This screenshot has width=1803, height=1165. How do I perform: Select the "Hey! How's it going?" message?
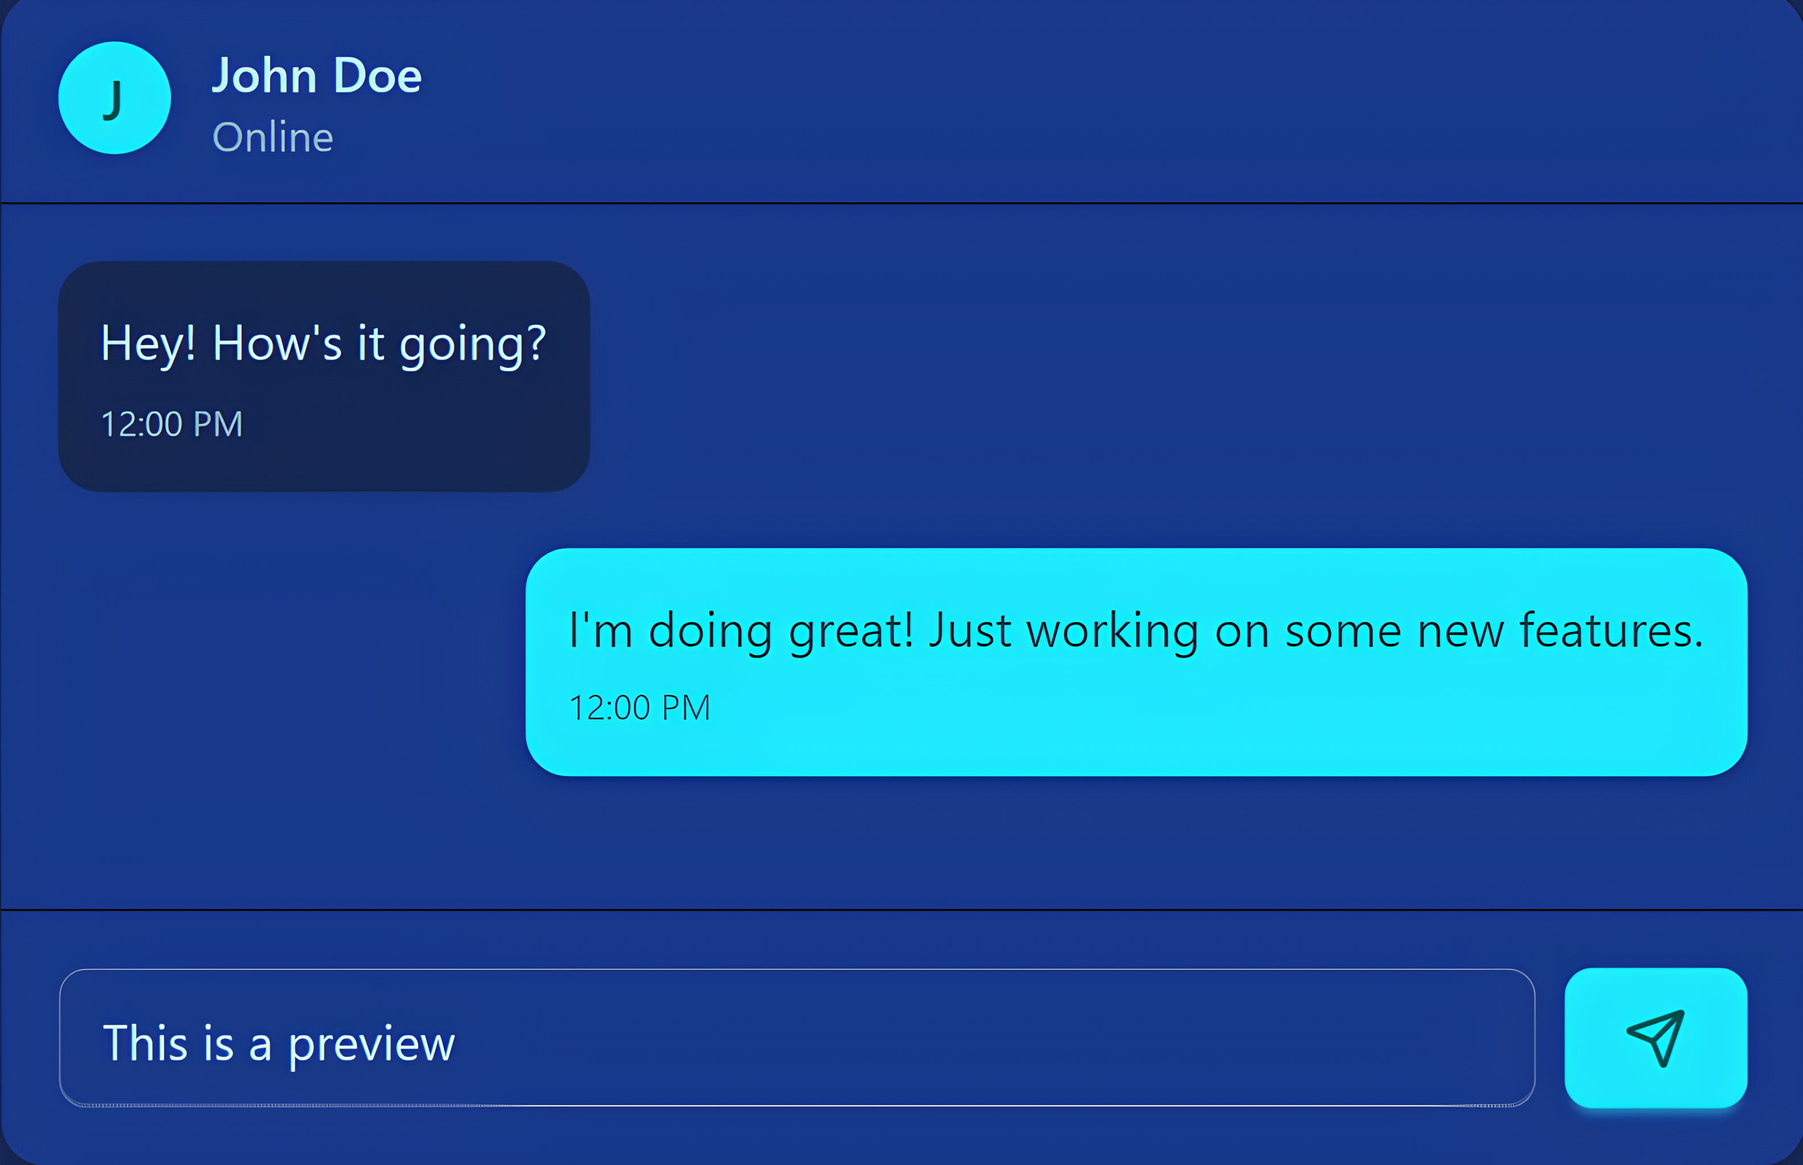323,343
